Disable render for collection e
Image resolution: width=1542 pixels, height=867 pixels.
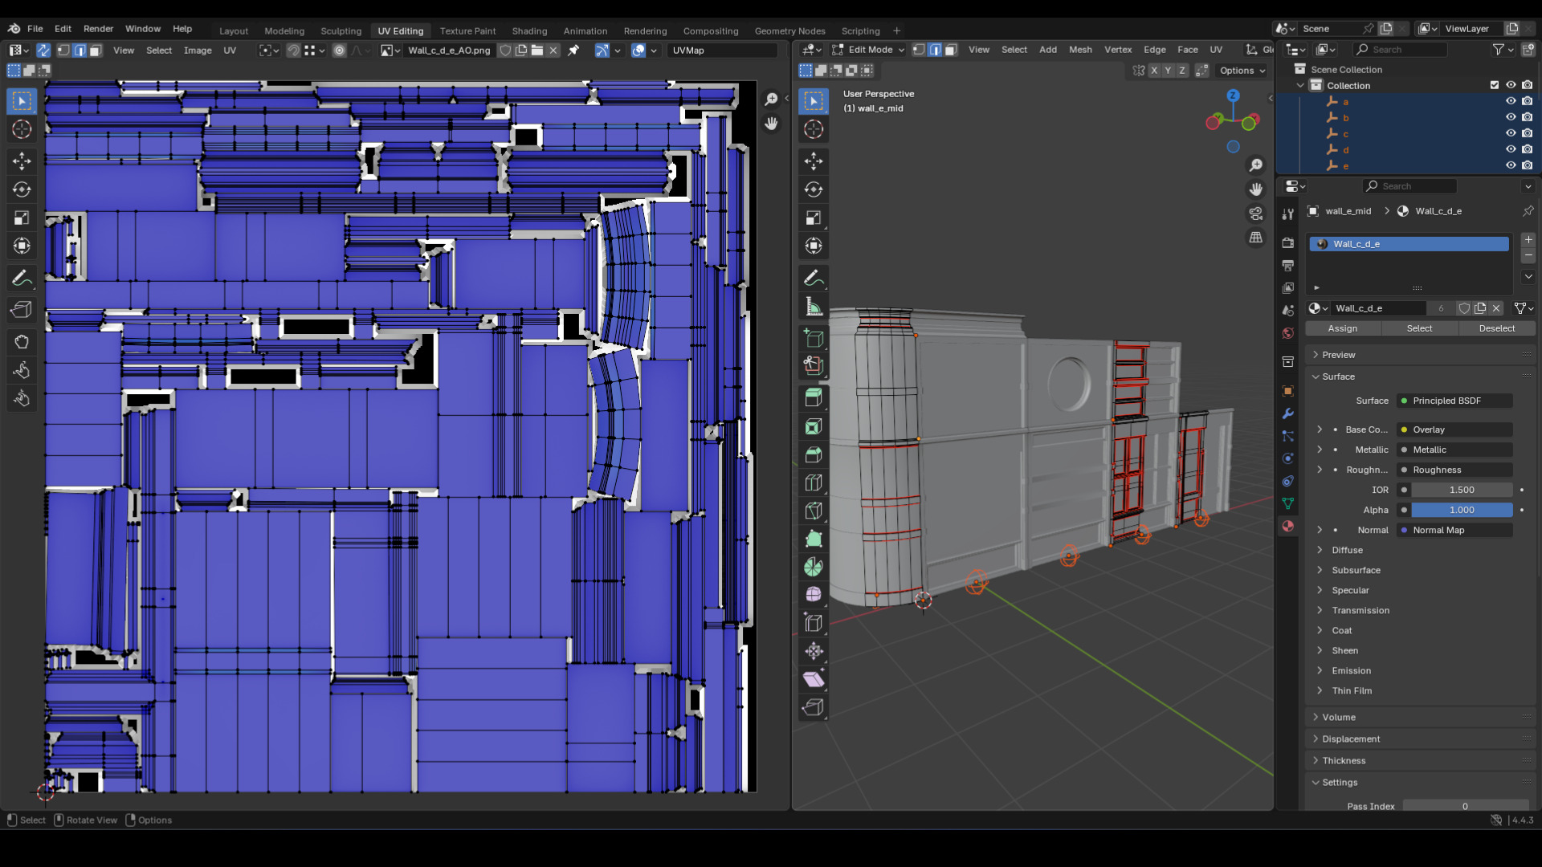pos(1527,165)
